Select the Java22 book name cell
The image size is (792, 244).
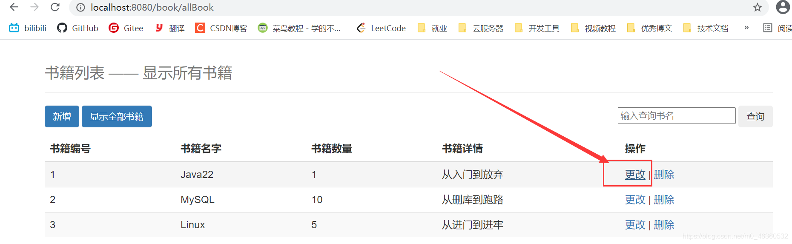coord(197,175)
